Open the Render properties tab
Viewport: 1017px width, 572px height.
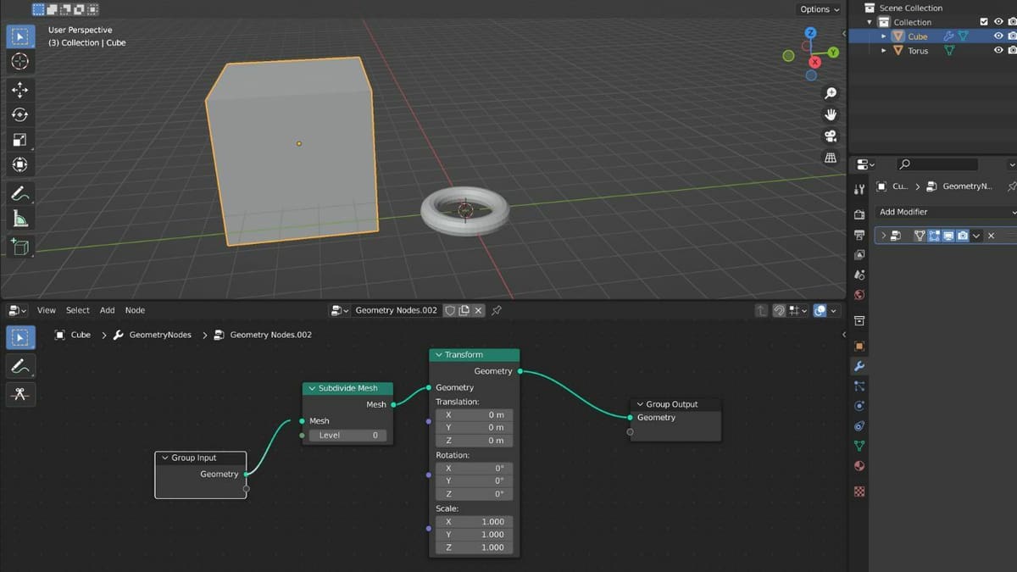[859, 215]
